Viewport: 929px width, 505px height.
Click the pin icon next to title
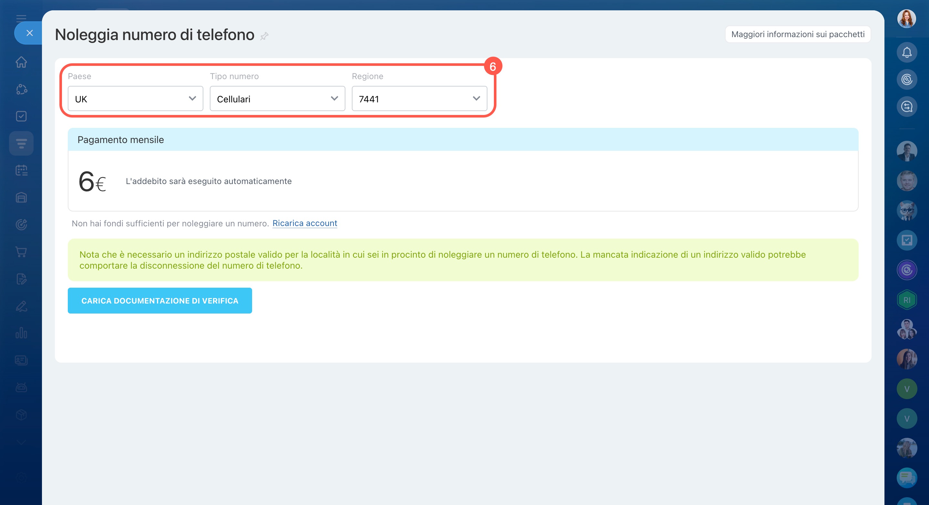[x=264, y=36]
